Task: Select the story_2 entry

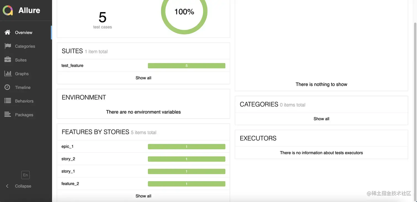Action: click(143, 159)
